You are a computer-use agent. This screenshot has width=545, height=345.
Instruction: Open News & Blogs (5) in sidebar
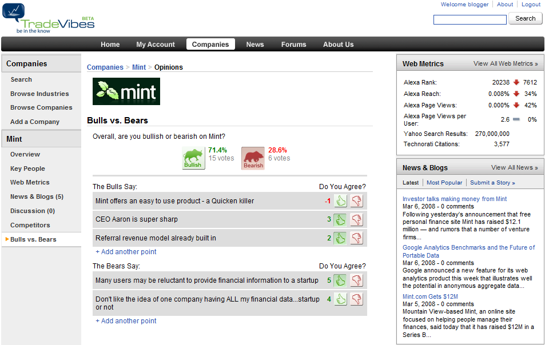pos(37,197)
